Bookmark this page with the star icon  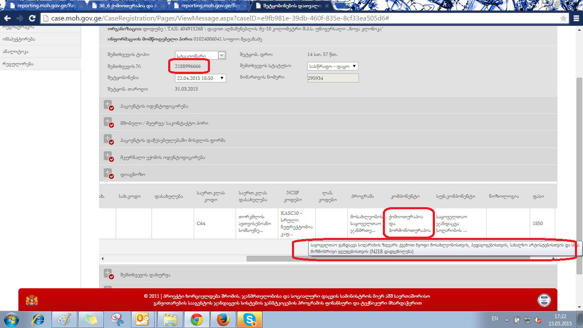563,18
